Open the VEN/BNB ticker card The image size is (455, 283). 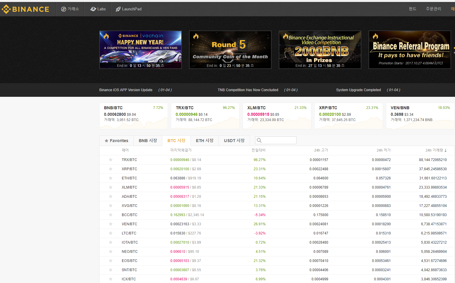click(x=420, y=116)
